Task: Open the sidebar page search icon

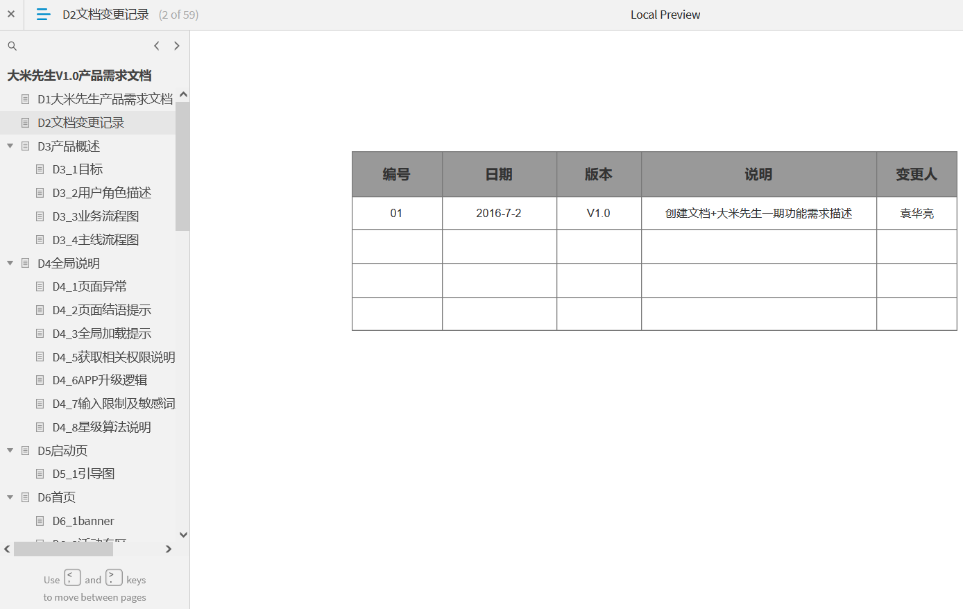Action: click(12, 46)
